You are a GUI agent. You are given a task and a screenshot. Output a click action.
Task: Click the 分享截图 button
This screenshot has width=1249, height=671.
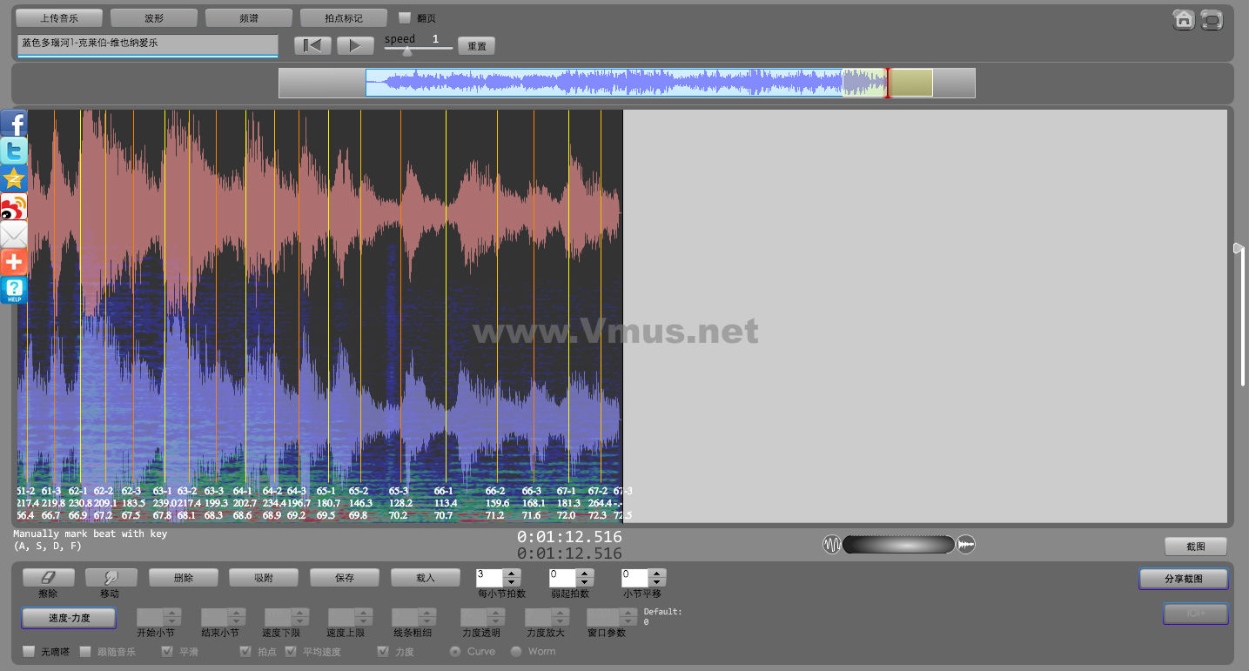click(1183, 579)
